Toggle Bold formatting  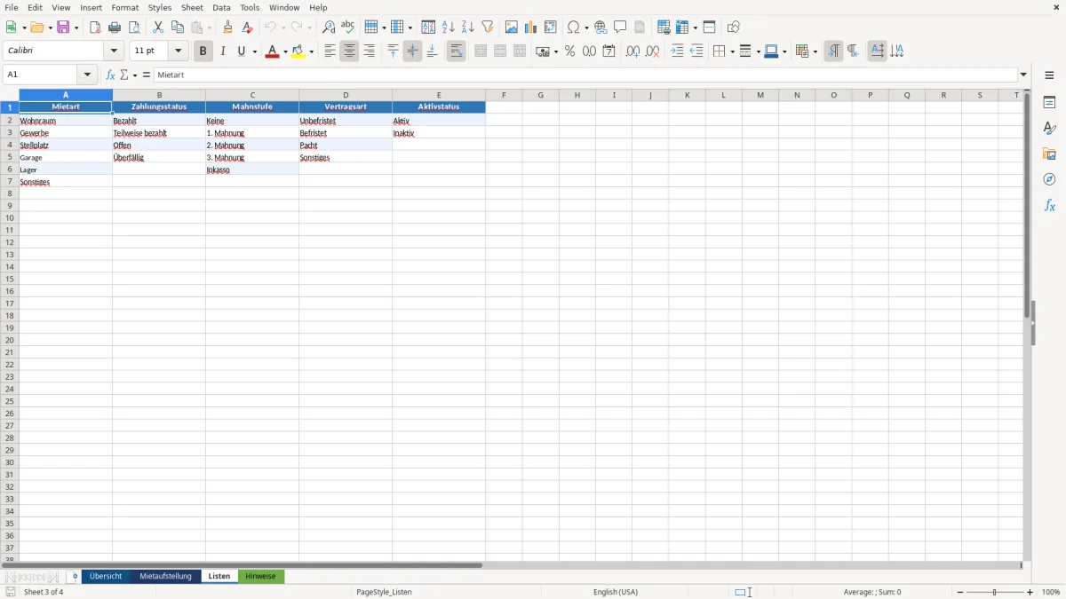(x=203, y=51)
